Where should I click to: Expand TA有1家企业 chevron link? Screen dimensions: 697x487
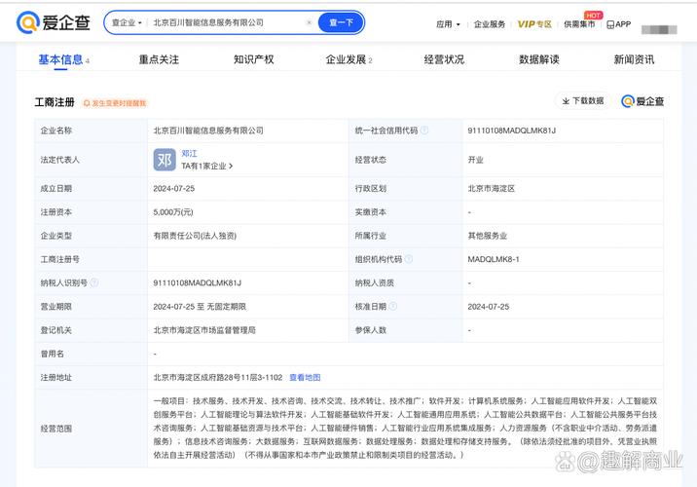coord(207,166)
